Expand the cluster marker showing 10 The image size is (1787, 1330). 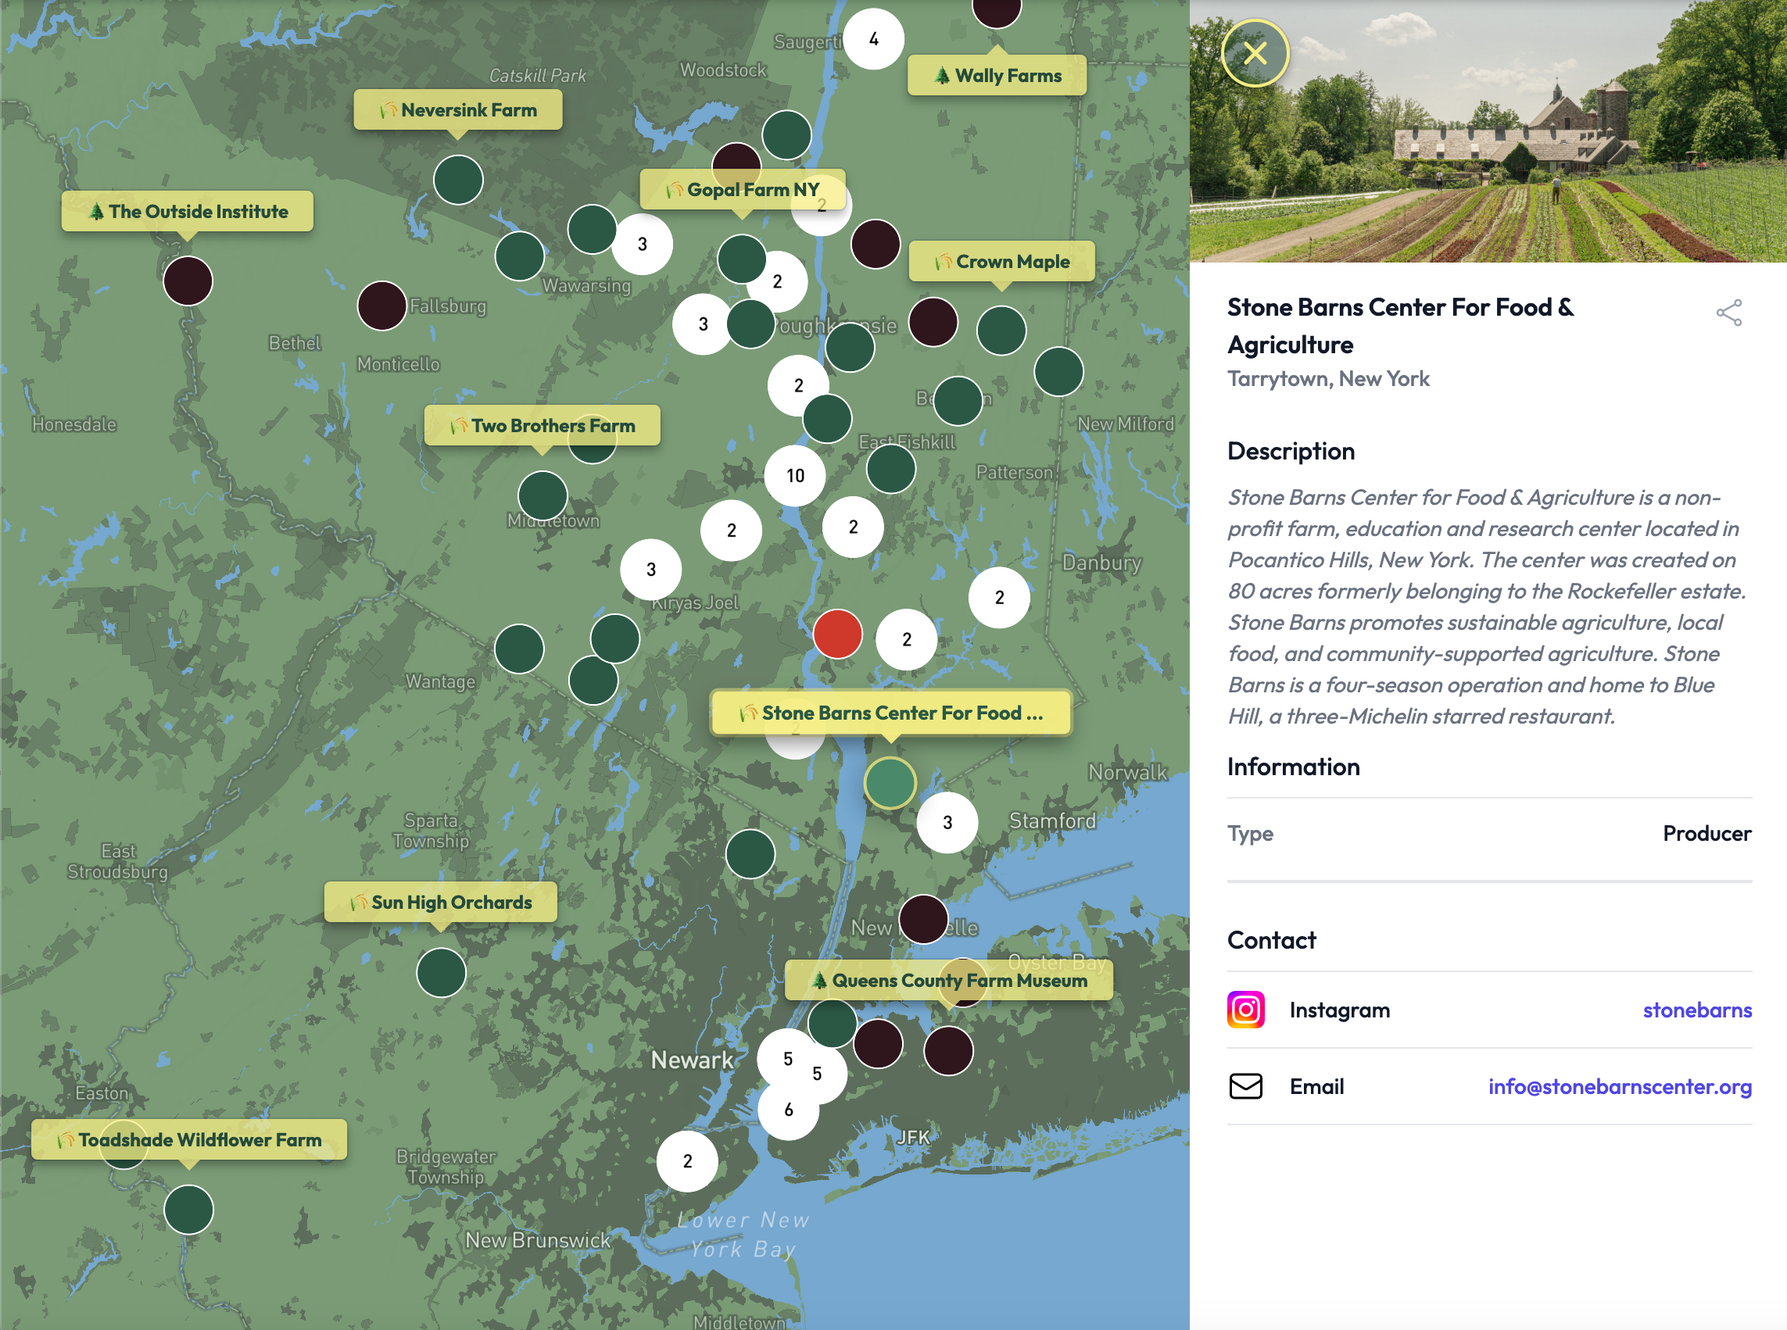pos(795,476)
